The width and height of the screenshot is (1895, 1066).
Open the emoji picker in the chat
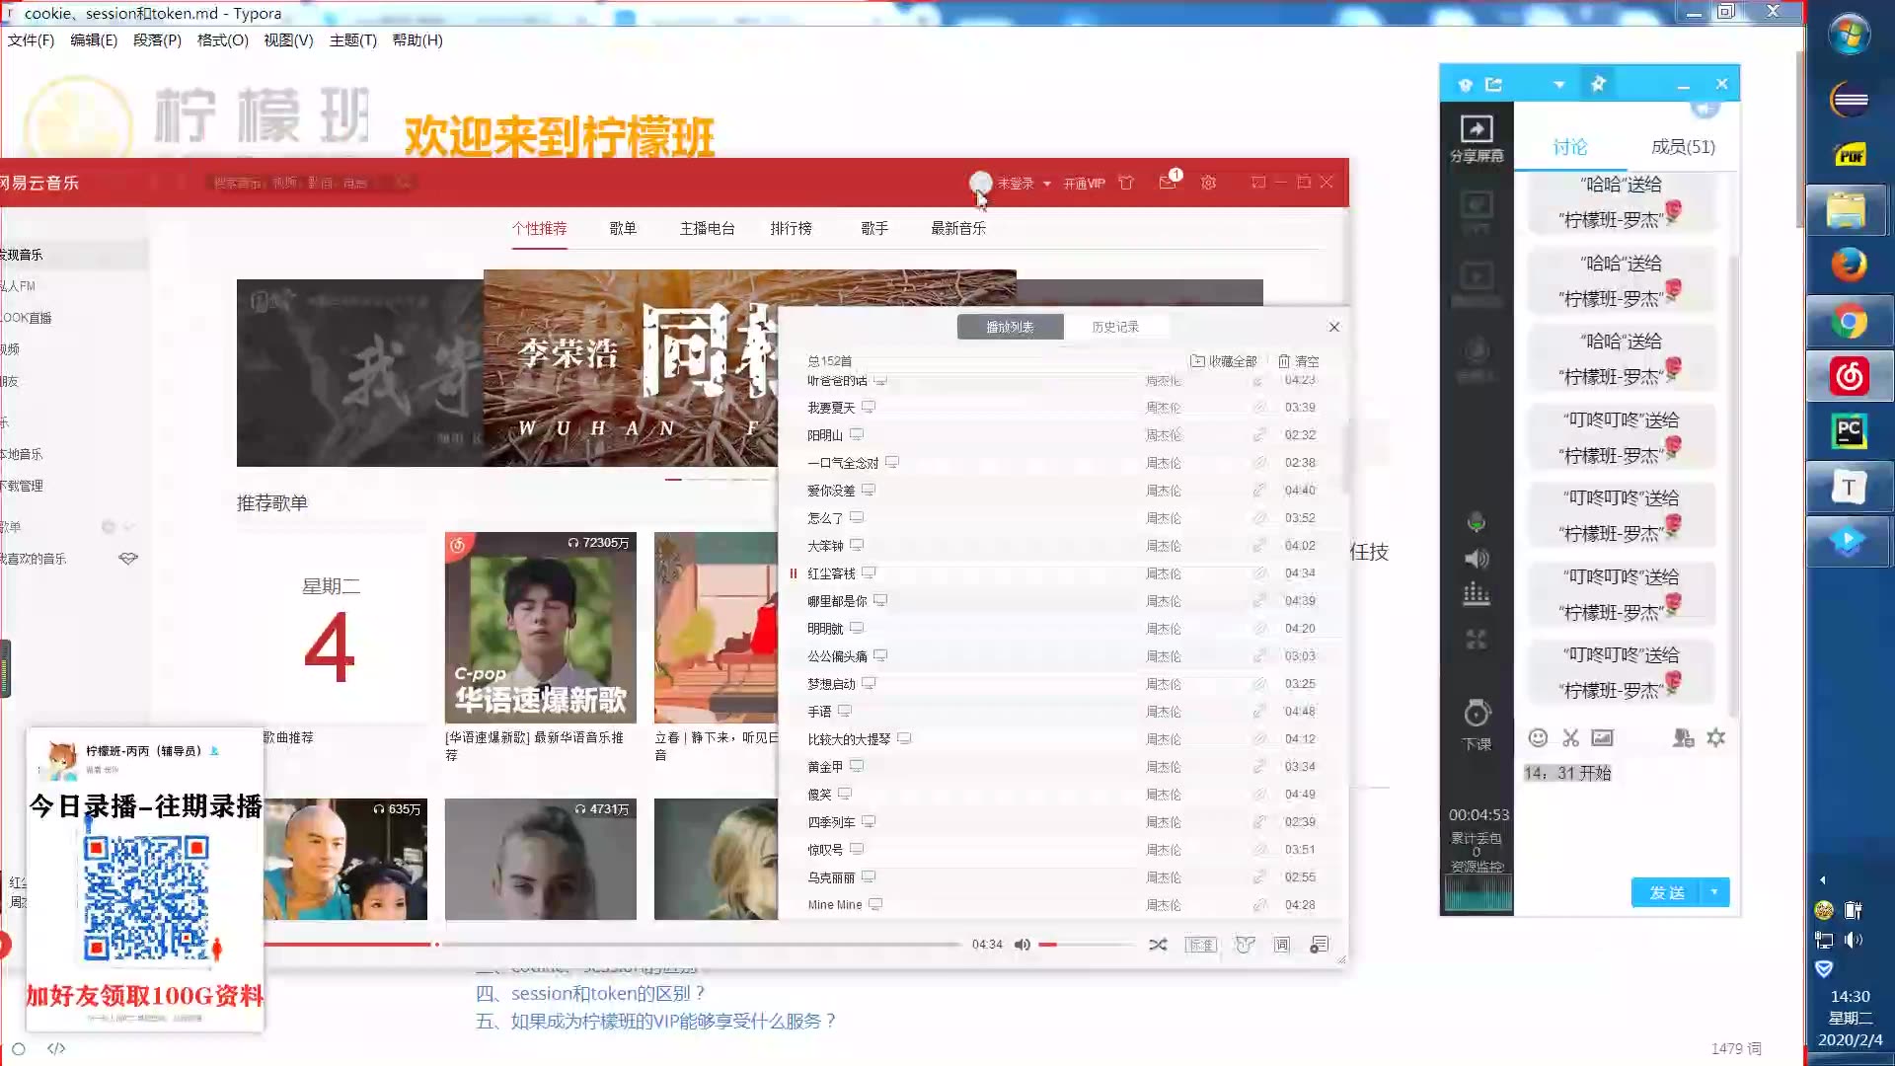[x=1538, y=738]
